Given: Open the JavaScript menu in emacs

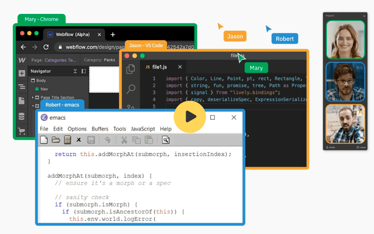Looking at the screenshot, I should point(143,129).
